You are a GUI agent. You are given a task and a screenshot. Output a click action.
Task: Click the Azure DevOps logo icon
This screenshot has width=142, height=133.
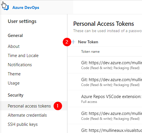point(6,7)
